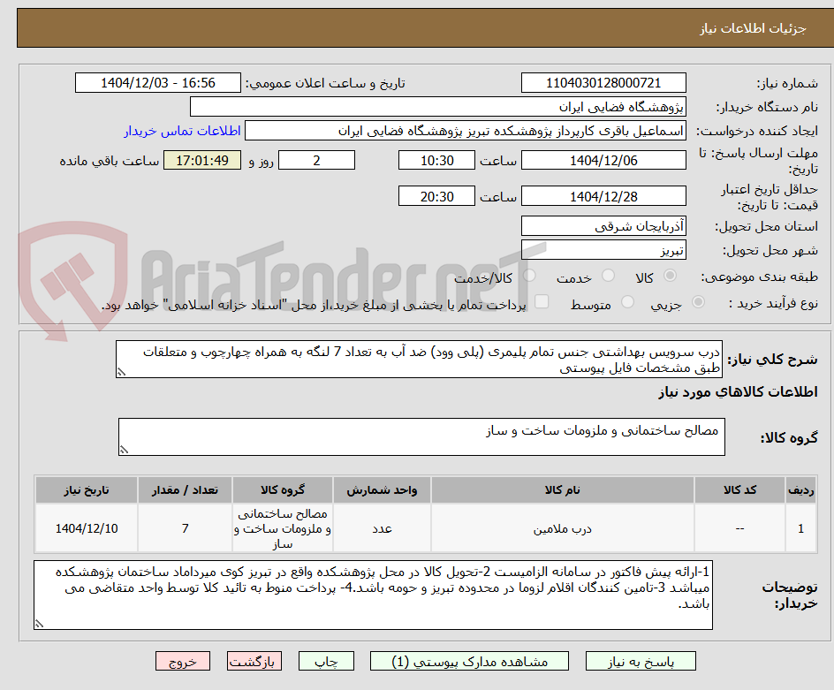Select the متوسط purchase type radio
Image resolution: width=834 pixels, height=690 pixels.
click(x=627, y=302)
